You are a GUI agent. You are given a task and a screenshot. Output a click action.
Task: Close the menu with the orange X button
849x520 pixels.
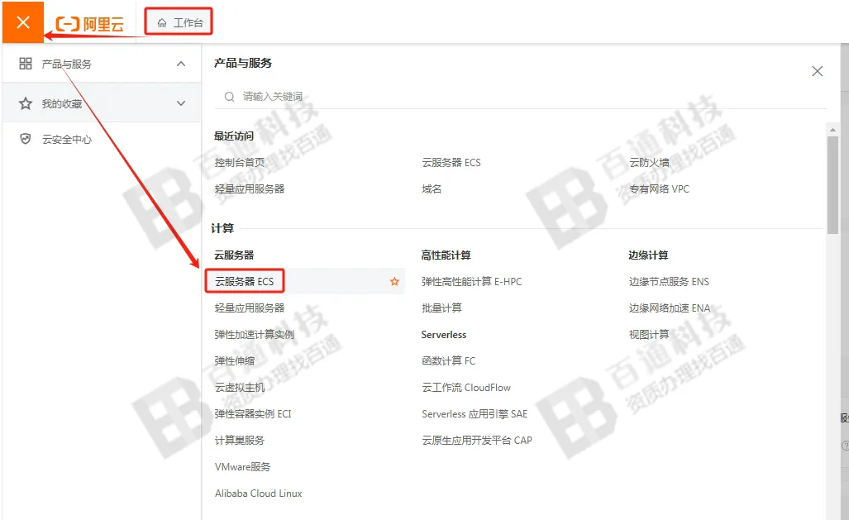coord(23,22)
